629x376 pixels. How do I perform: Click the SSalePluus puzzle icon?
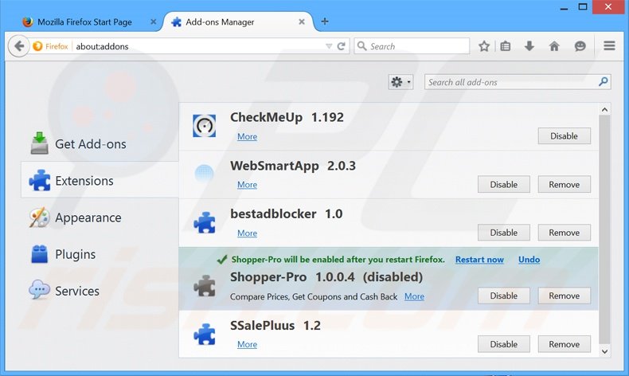click(x=205, y=335)
